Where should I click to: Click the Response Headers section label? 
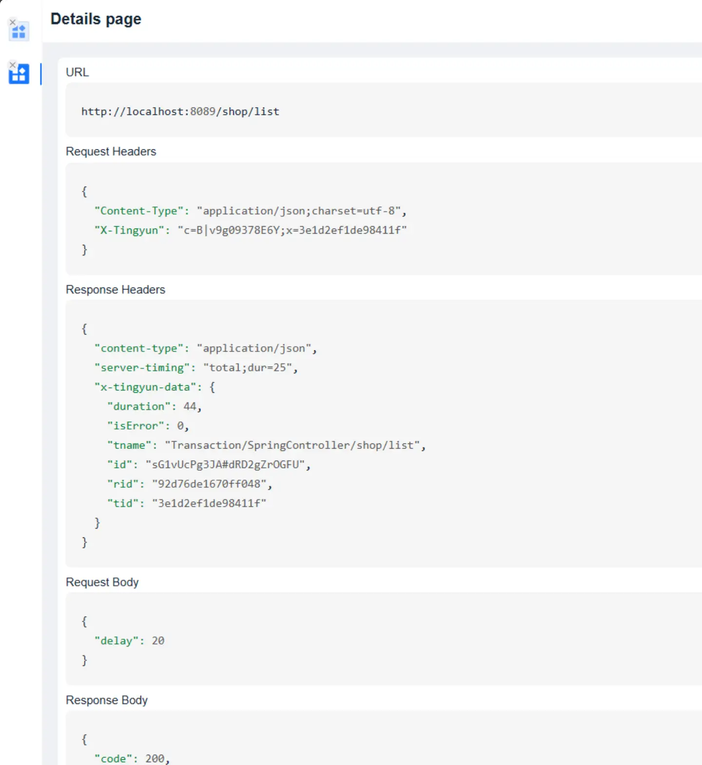click(x=115, y=290)
